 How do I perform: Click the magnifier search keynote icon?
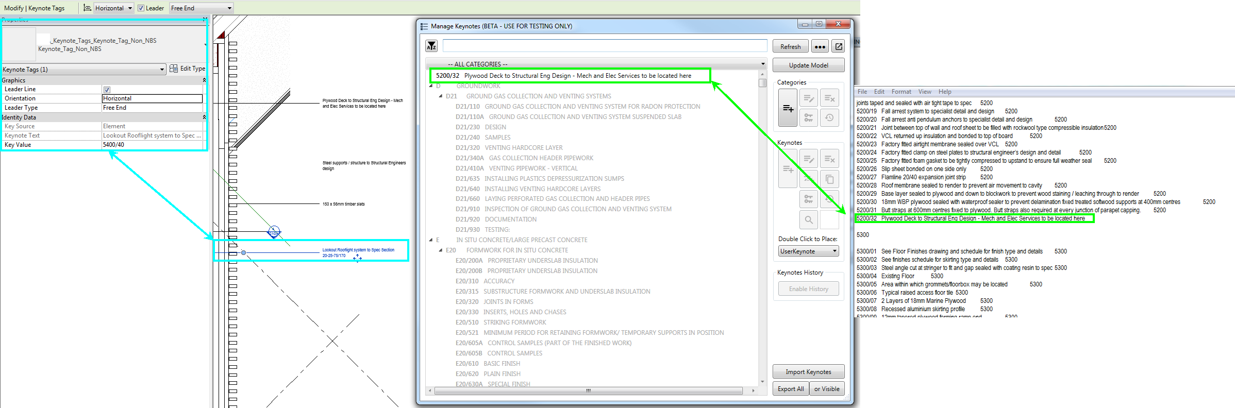(809, 220)
